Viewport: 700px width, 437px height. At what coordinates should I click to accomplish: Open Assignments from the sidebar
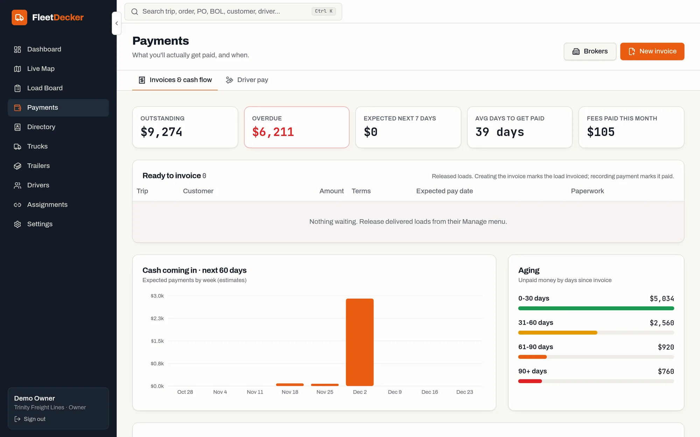tap(58, 205)
